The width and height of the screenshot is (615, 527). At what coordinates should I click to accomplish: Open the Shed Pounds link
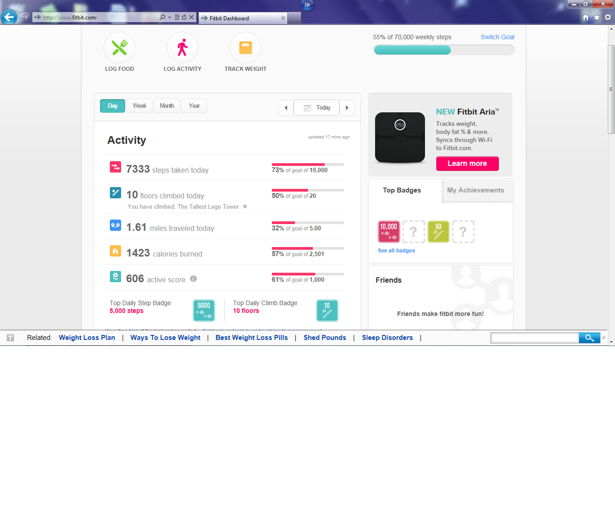325,338
